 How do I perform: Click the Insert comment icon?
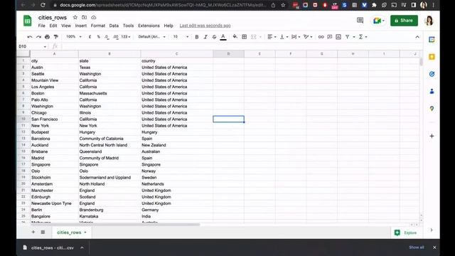click(330, 37)
